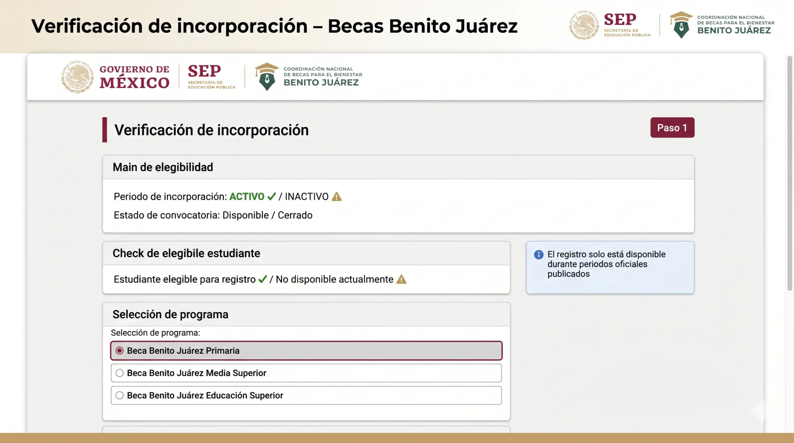
Task: Click the SEP logo in the top banner
Action: [x=627, y=25]
